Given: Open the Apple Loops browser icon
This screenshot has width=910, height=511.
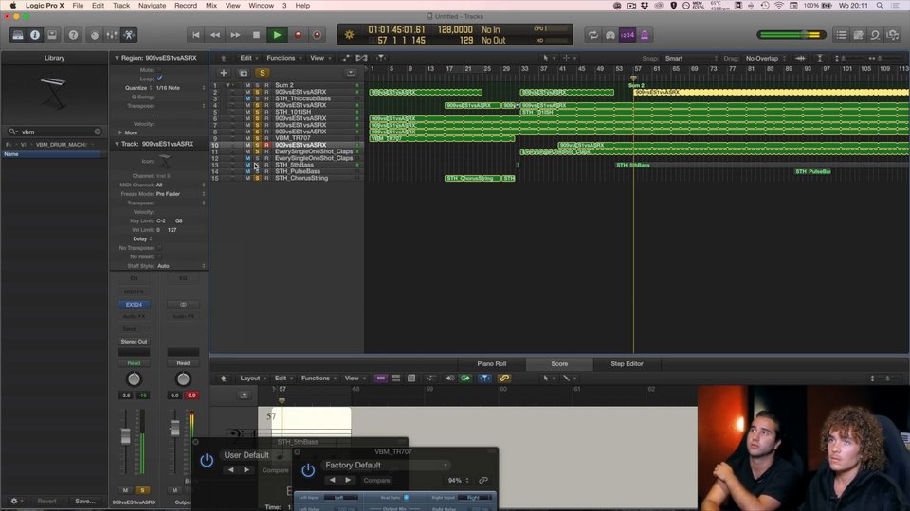Looking at the screenshot, I should click(x=875, y=35).
